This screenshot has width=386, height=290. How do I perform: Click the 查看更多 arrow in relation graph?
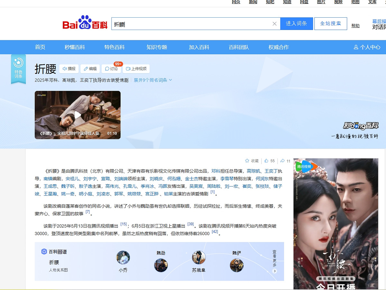click(x=275, y=271)
